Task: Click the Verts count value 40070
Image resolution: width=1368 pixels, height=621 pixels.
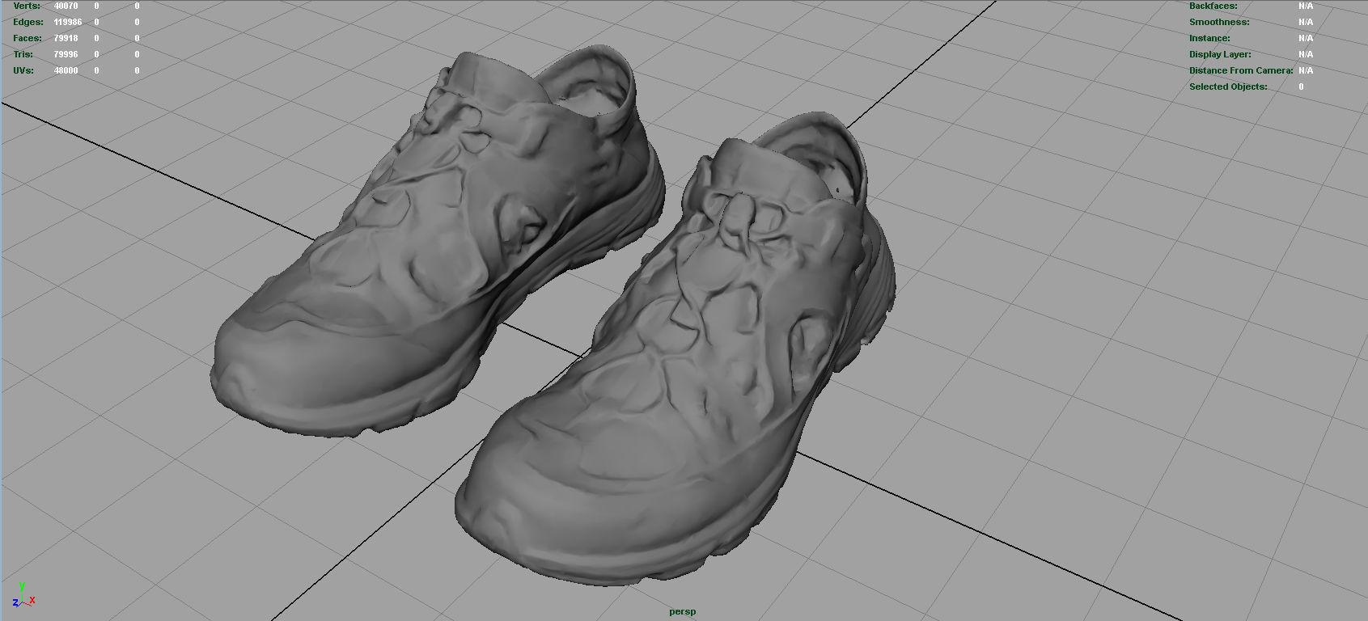Action: 66,6
